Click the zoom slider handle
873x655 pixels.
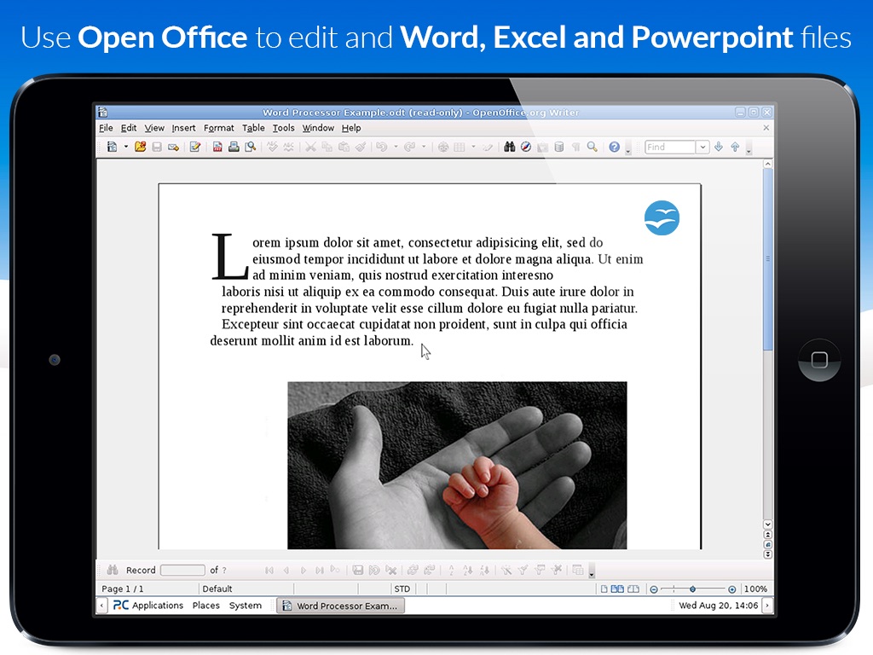coord(692,588)
